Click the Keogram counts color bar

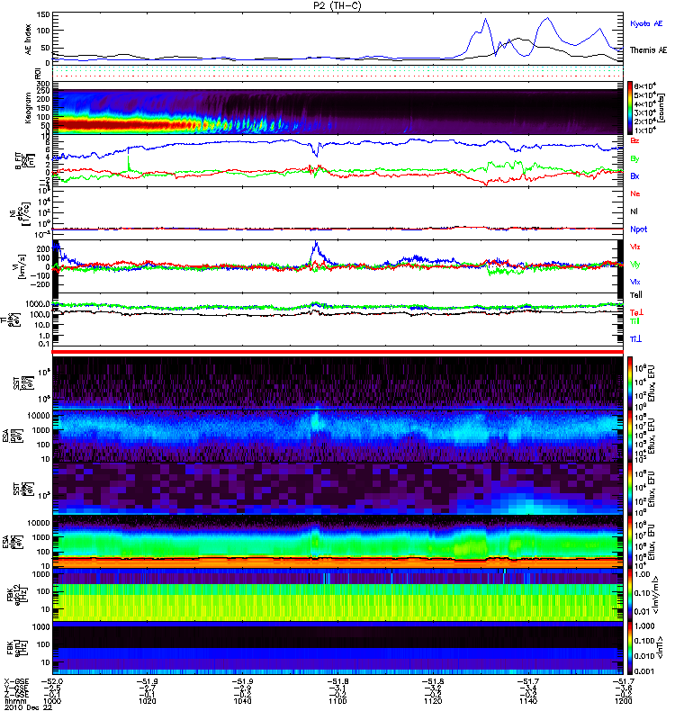pyautogui.click(x=630, y=108)
